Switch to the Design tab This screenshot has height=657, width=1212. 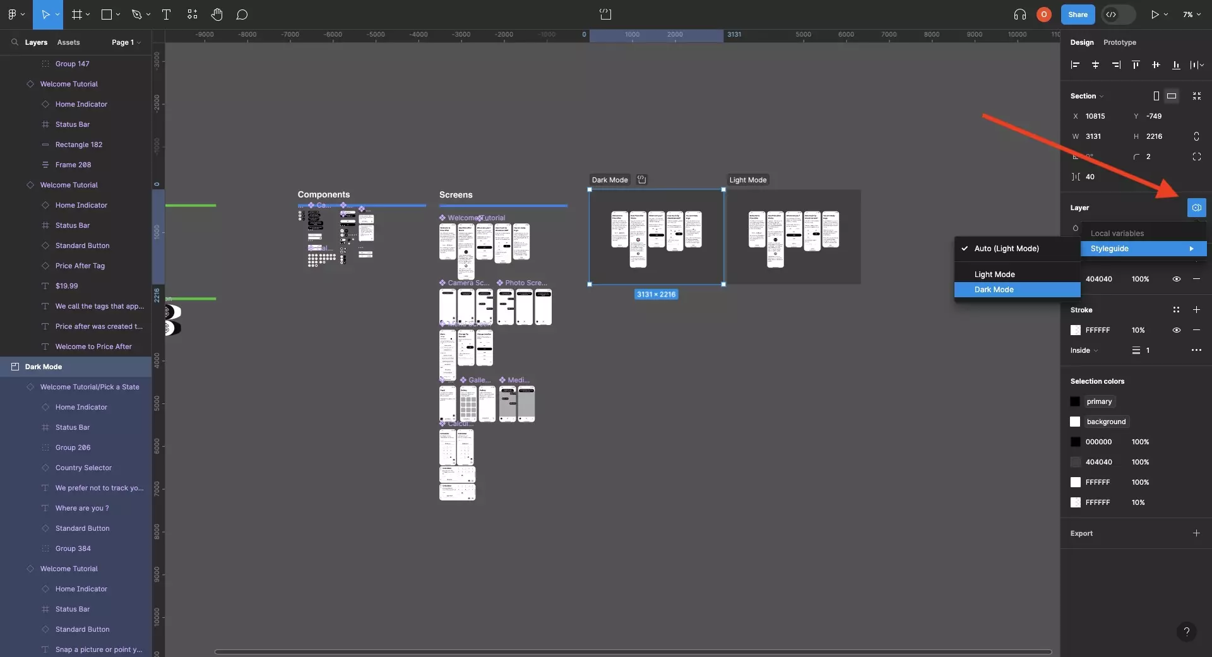click(x=1082, y=42)
